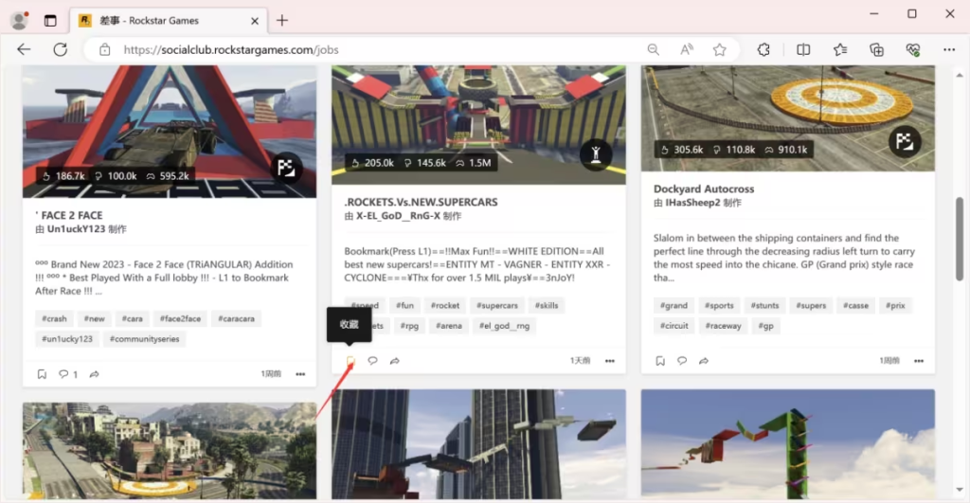Share the FACE 2 FACE job

tap(94, 373)
